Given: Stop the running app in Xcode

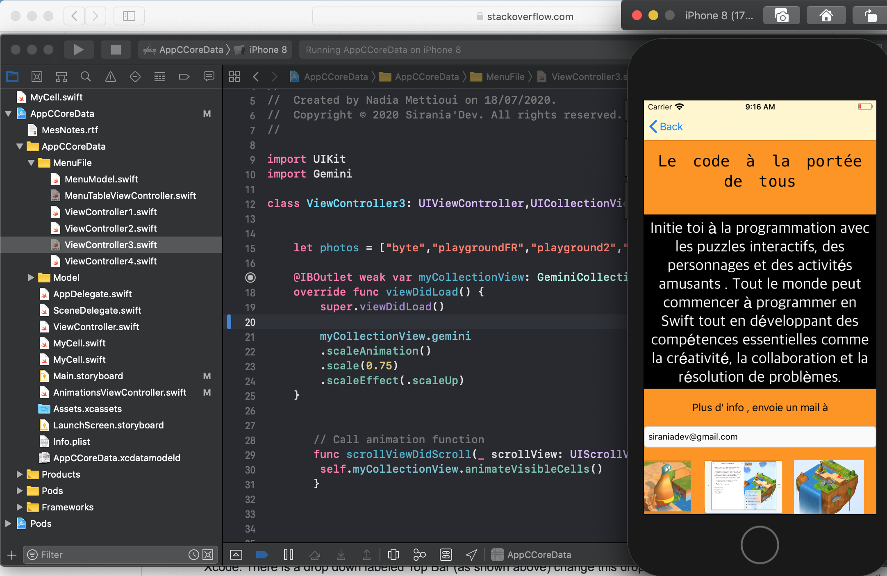Looking at the screenshot, I should 116,50.
